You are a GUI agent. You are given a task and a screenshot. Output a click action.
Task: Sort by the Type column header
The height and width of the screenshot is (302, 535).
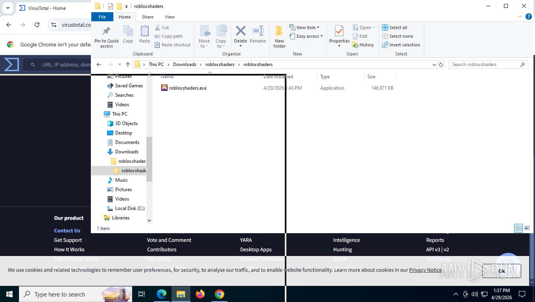(341, 77)
